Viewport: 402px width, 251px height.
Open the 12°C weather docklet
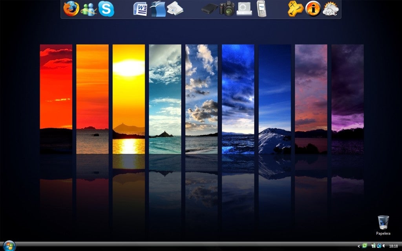click(x=331, y=9)
